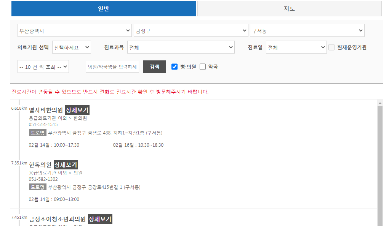Open the 구서동 neighborhood dropdown
Viewport: 389px width, 226px height.
[x=307, y=30]
